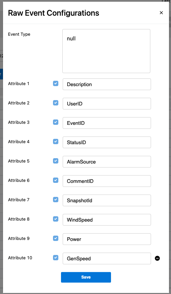Image resolution: width=171 pixels, height=294 pixels.
Task: Toggle the Attribute 9 Power checkbox
Action: pyautogui.click(x=56, y=238)
